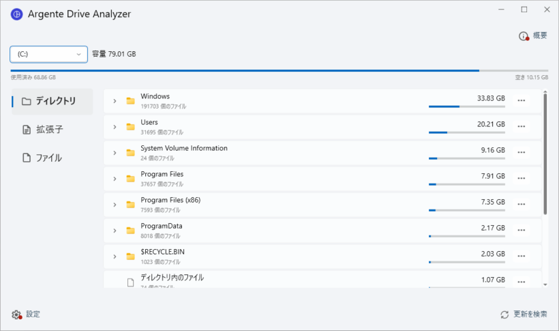Click the Program Files folder icon

[x=130, y=179]
